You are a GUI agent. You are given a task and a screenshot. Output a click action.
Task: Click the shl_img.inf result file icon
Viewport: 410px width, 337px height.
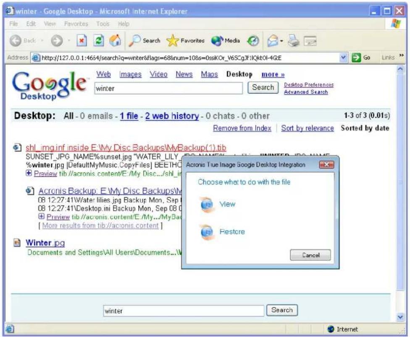point(17,147)
